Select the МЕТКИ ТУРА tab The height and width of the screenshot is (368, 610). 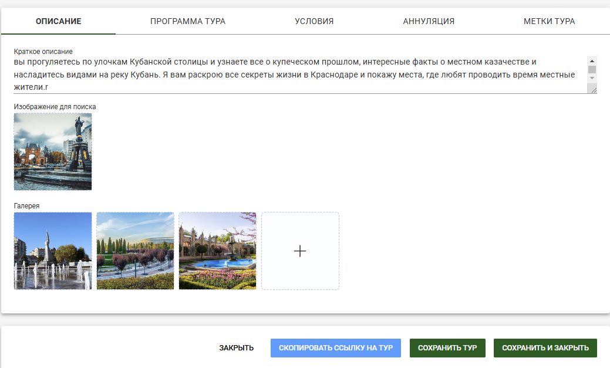549,21
